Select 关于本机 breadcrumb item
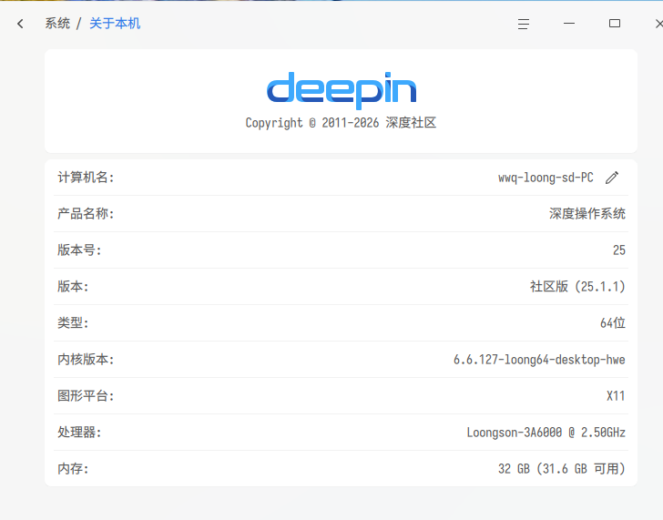 tap(115, 24)
